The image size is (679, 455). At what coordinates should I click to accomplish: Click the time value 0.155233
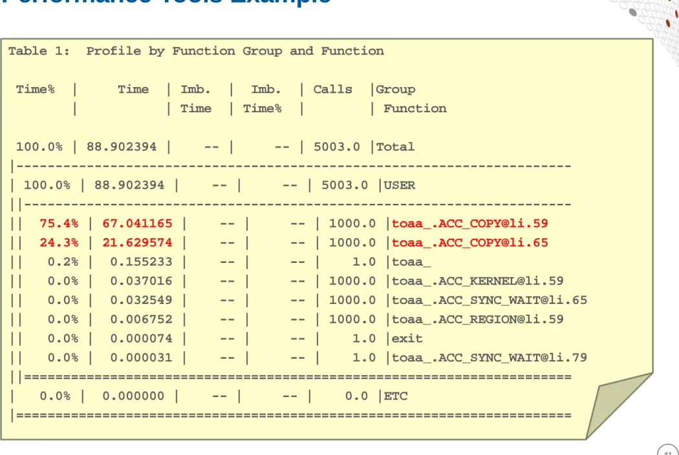(x=141, y=262)
